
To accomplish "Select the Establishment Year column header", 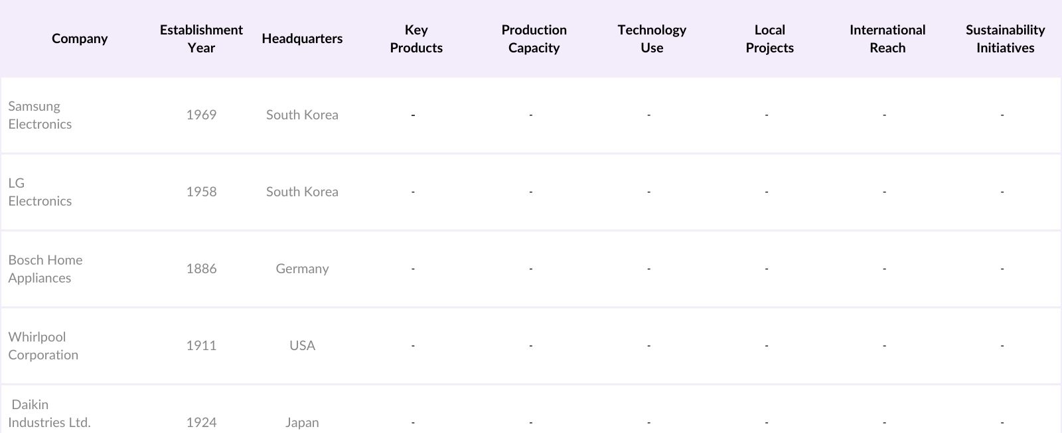I will coord(201,38).
